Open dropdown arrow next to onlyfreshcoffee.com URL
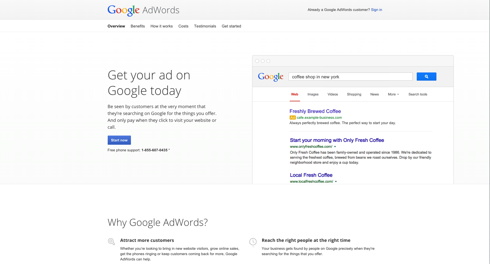 (x=335, y=147)
